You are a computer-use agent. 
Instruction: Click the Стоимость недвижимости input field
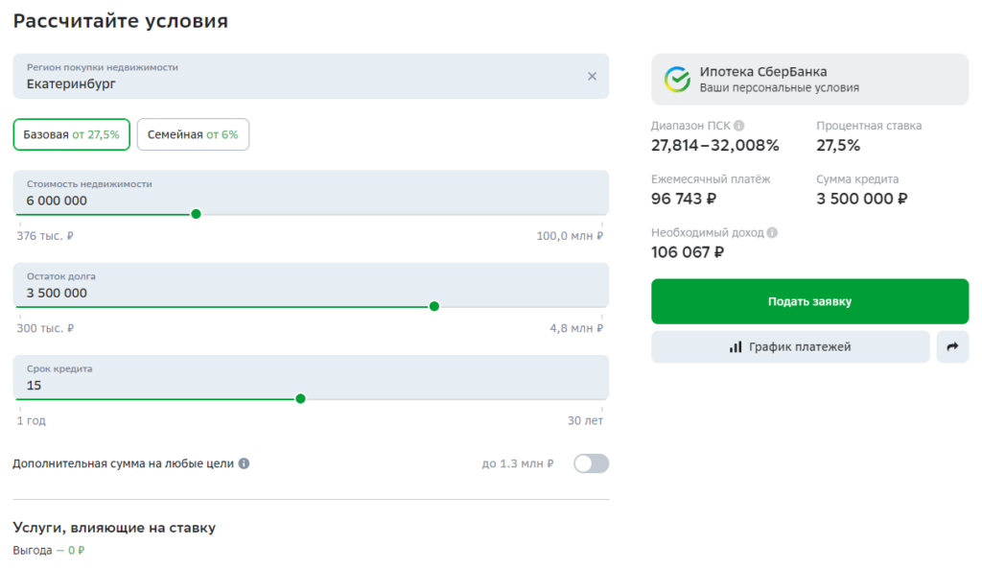(288, 201)
